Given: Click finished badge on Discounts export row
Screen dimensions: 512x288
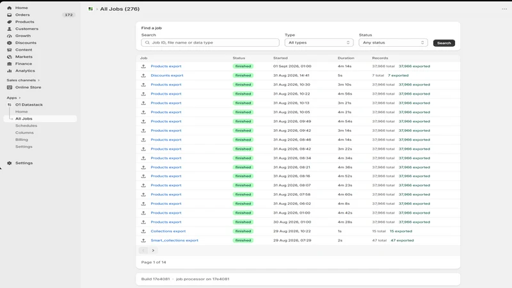Looking at the screenshot, I should tap(243, 76).
